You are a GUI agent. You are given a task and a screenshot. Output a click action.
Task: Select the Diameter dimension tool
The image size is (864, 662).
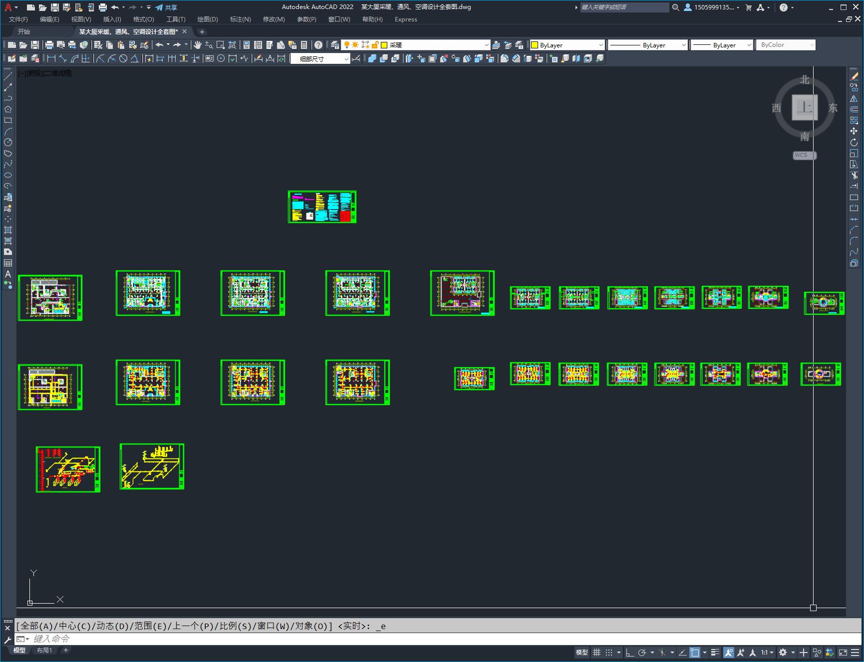pos(123,59)
